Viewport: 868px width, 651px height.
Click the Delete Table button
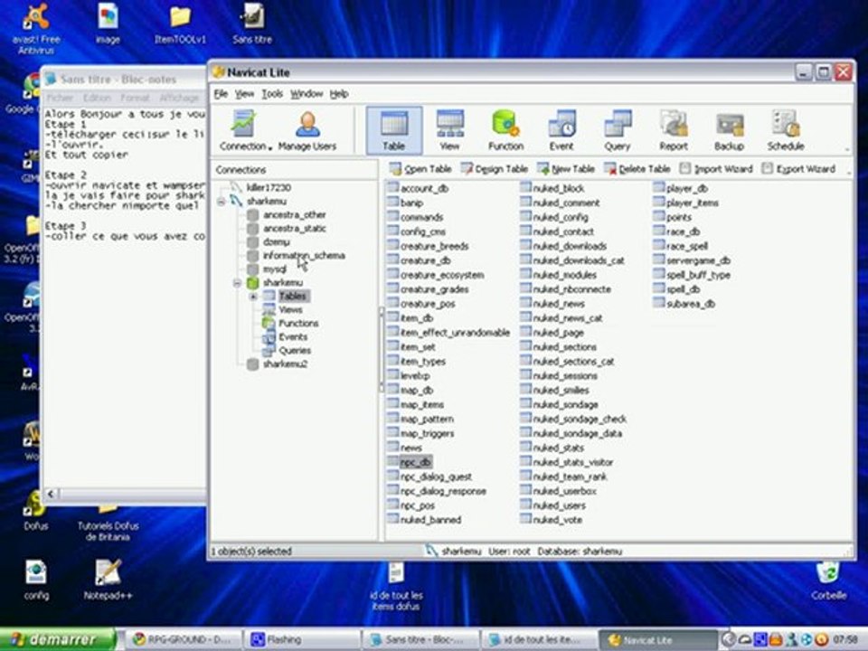coord(637,169)
